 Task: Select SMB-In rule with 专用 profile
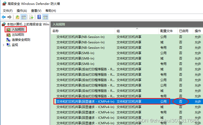click(127, 64)
